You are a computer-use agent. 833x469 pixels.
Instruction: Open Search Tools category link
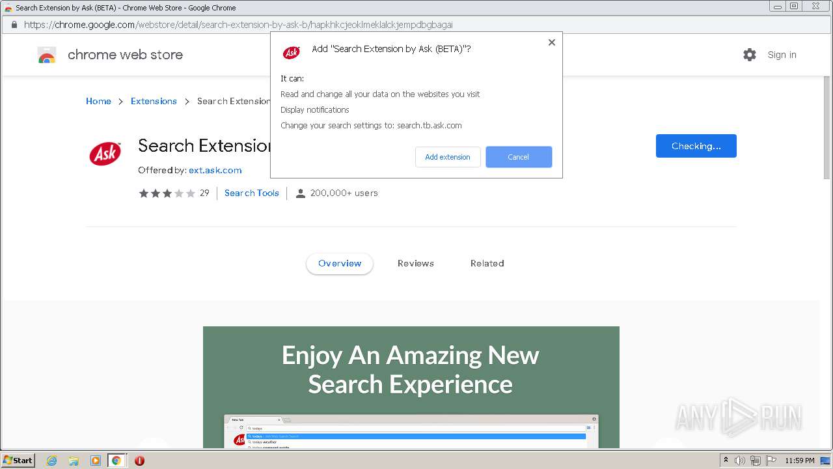point(252,193)
